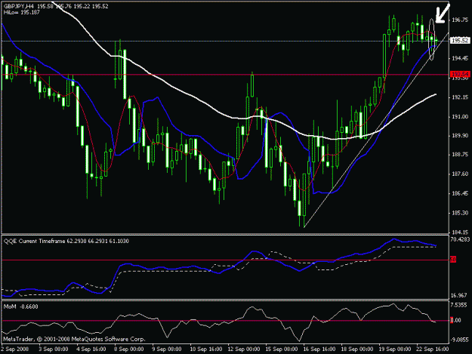Click the 9 Sep 08:00 time label
The width and height of the screenshot is (472, 354).
[x=167, y=349]
